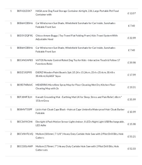142x165 pixels.
Task: Select the B0FJ8MF3LH code
Action: (25, 97)
